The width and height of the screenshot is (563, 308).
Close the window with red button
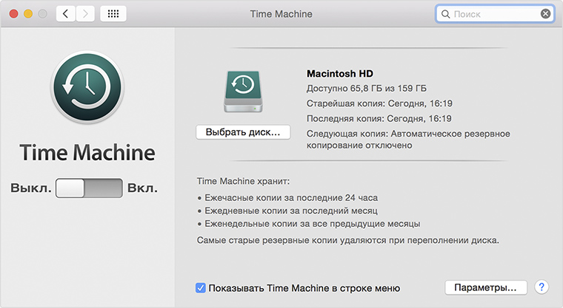pyautogui.click(x=13, y=14)
